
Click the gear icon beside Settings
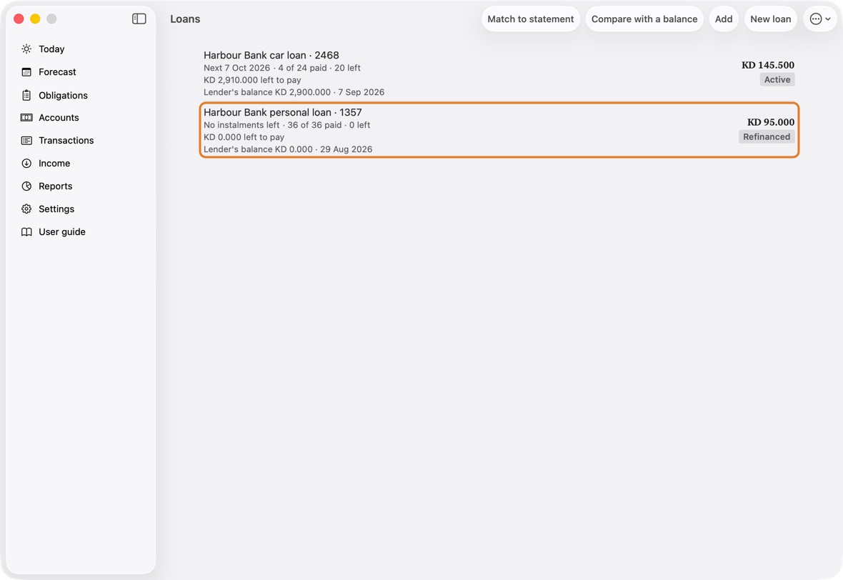[x=26, y=209]
